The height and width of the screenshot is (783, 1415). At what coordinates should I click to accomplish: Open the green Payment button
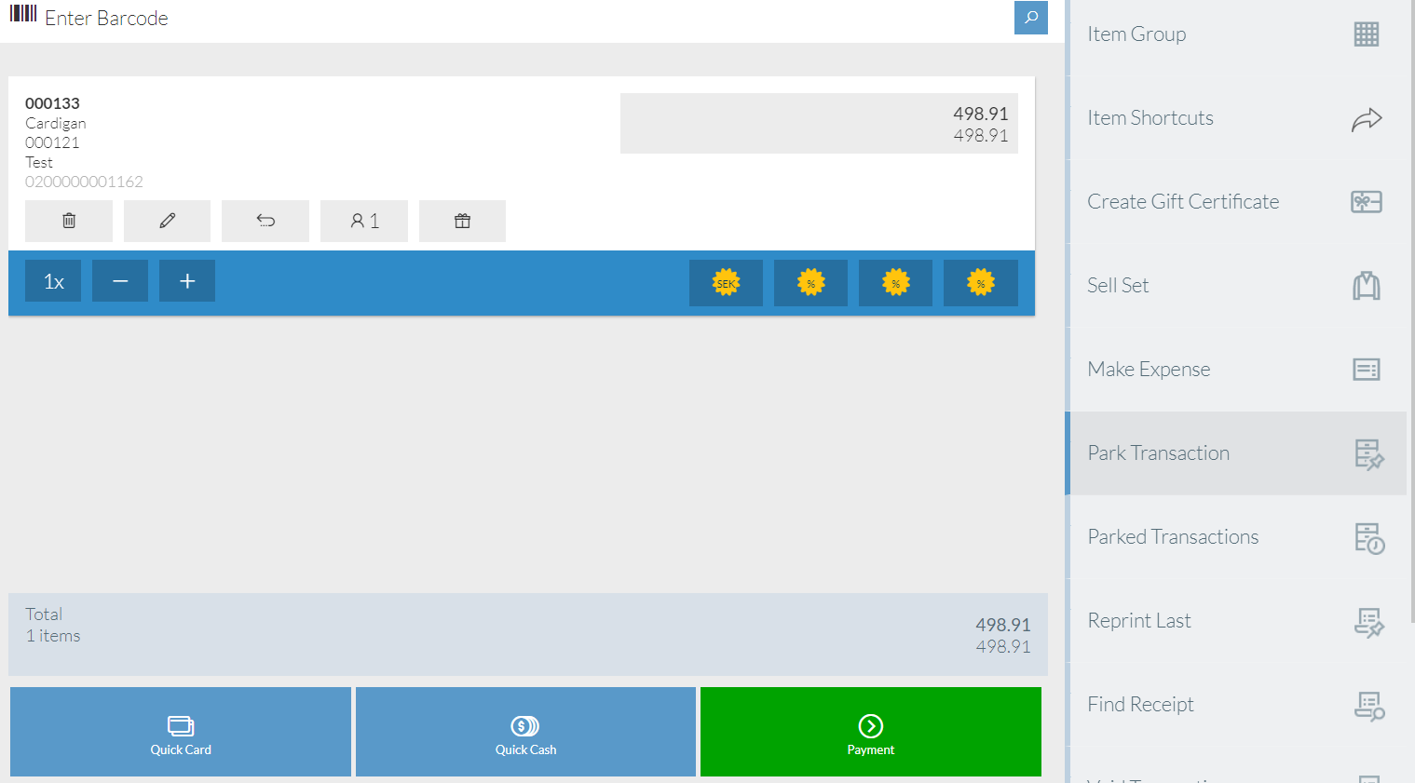(871, 732)
